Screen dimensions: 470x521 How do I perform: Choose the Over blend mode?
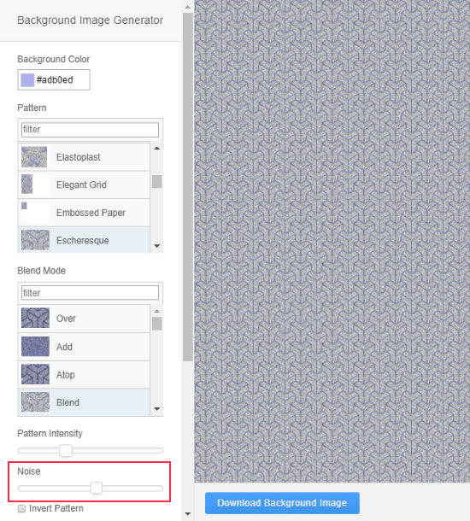[x=84, y=319]
